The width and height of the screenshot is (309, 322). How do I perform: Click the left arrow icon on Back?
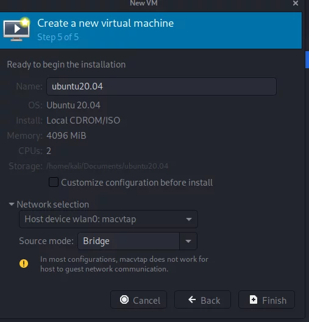coord(192,299)
